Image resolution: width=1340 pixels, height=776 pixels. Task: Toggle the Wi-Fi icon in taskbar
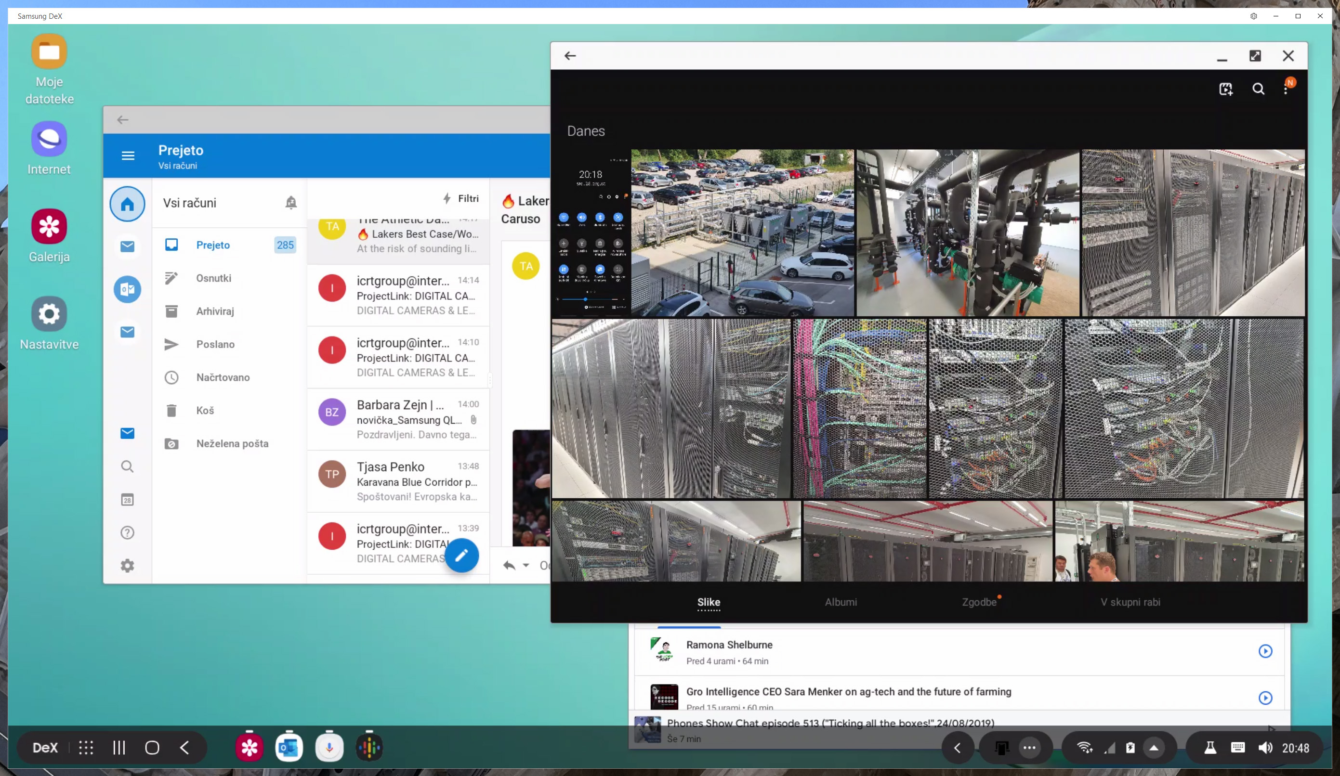click(x=1084, y=748)
